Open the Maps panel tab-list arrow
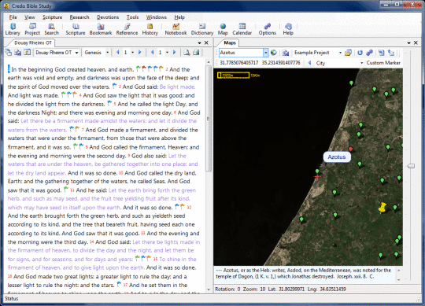This screenshot has height=306, width=425. click(408, 42)
